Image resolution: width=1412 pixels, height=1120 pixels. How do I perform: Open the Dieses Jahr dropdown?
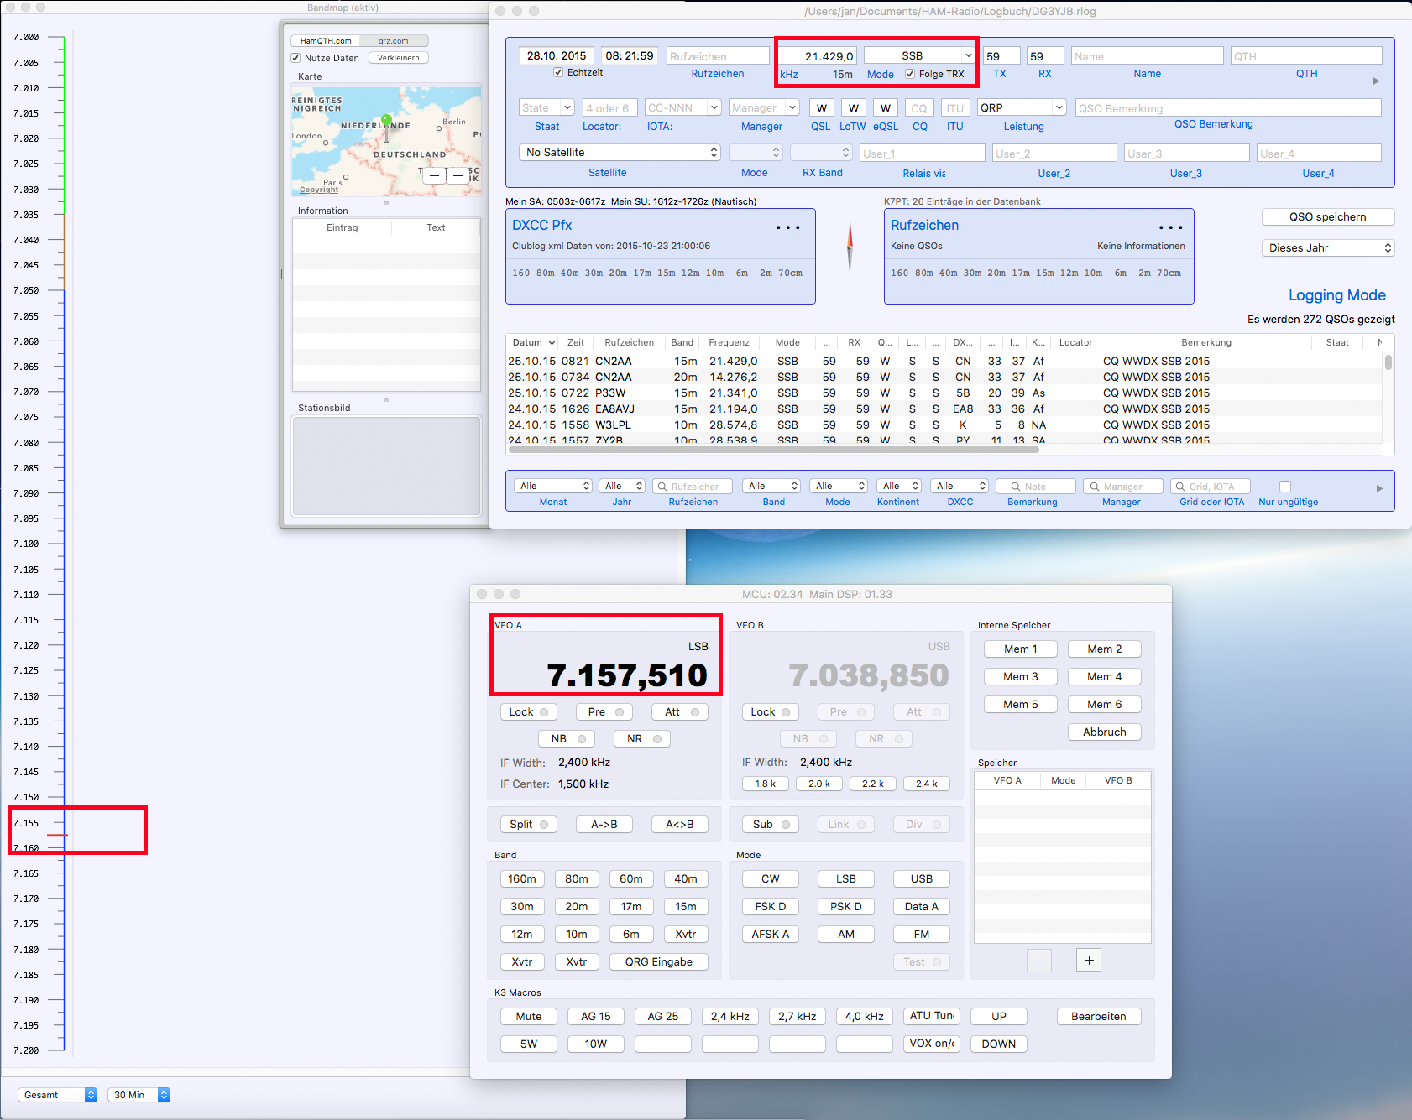tap(1327, 247)
